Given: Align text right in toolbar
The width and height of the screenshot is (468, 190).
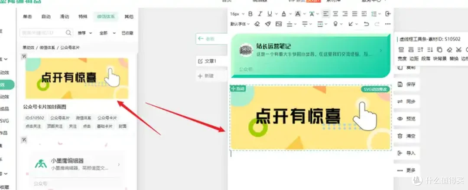Looking at the screenshot, I should tap(345, 14).
